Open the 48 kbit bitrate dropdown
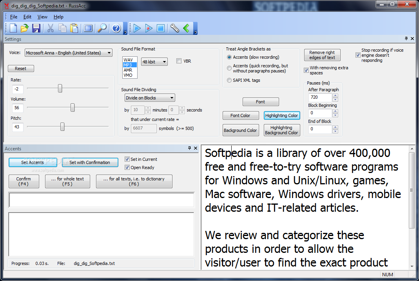419x281 pixels. [x=154, y=62]
